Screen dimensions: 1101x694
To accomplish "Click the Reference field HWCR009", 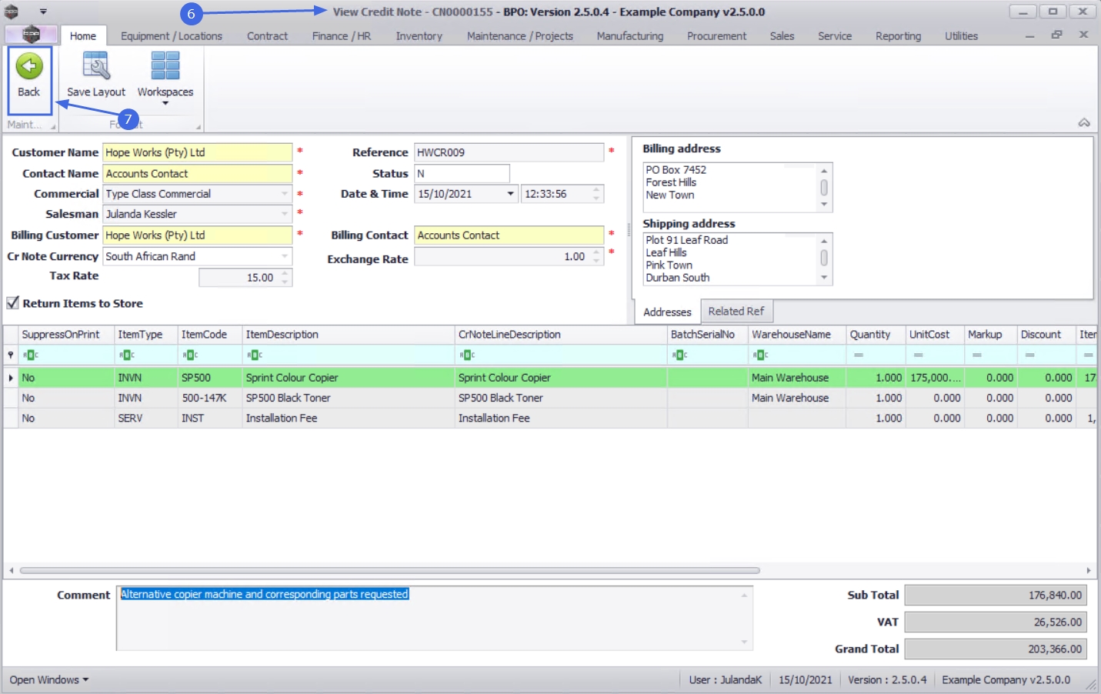I will pos(509,152).
